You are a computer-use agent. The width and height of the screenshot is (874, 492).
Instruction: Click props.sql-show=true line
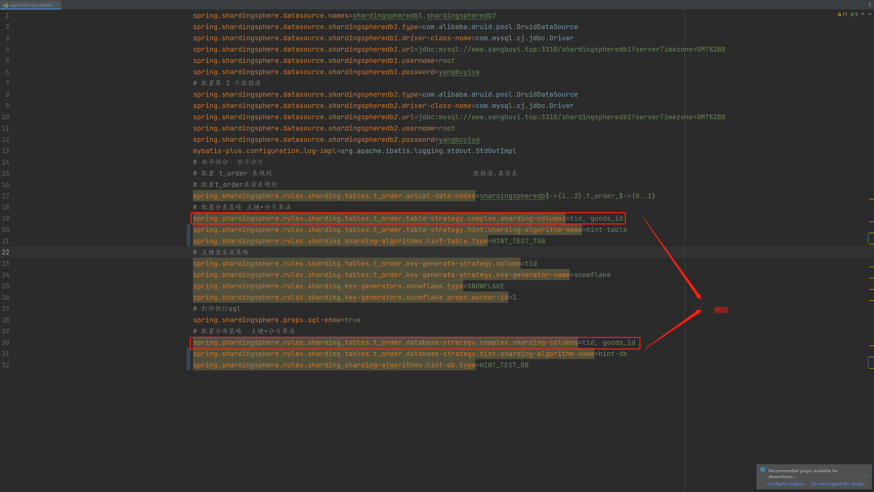coord(277,320)
